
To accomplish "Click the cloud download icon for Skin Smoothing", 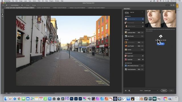I will pos(143,19).
